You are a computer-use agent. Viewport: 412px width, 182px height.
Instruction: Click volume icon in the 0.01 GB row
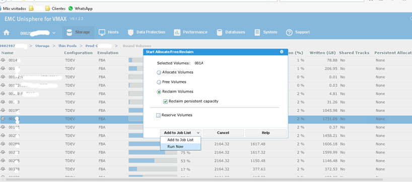click(x=3, y=77)
